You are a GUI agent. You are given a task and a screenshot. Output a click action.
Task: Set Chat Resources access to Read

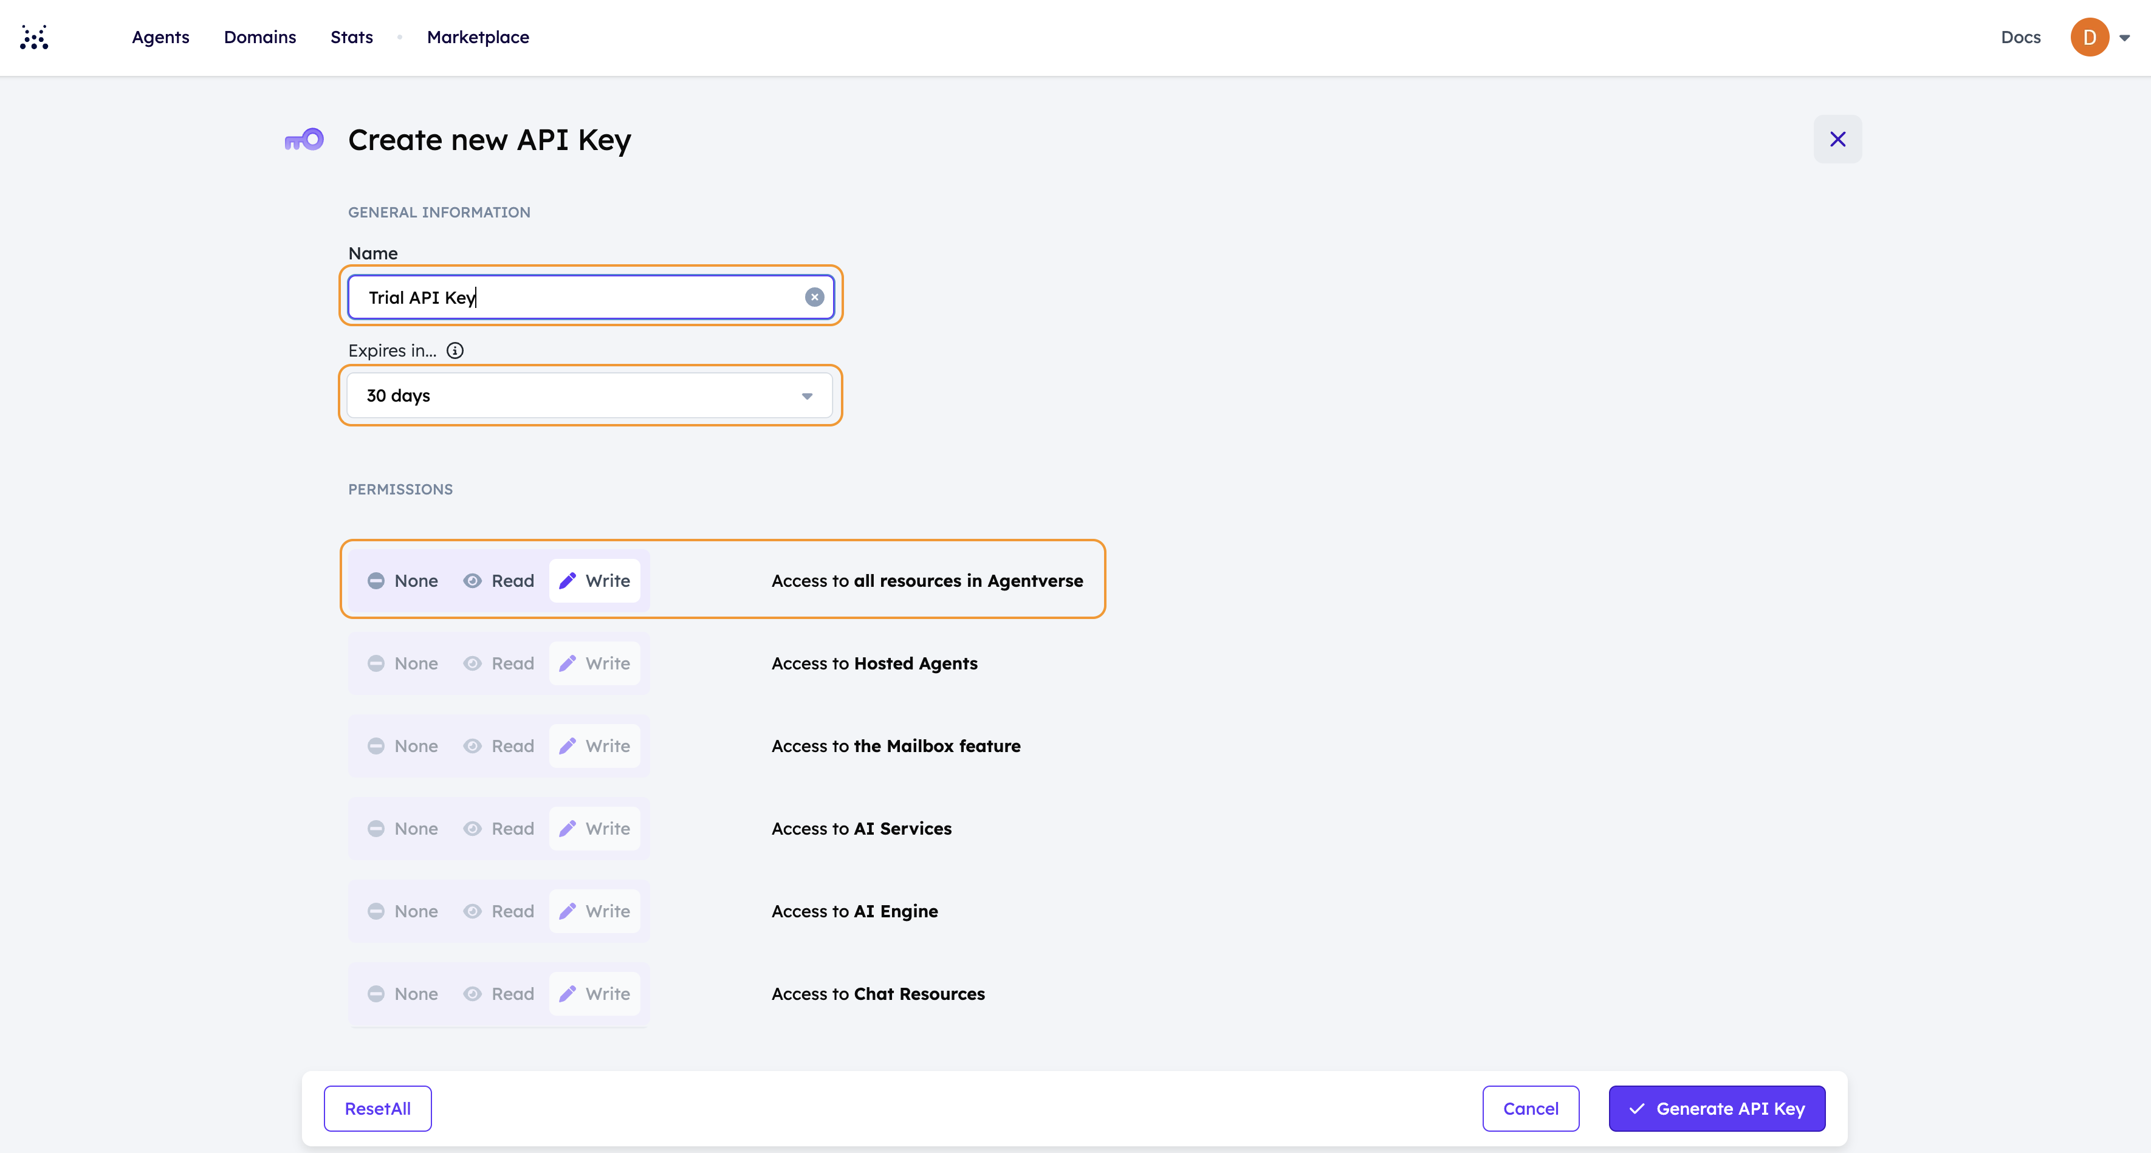pyautogui.click(x=499, y=994)
